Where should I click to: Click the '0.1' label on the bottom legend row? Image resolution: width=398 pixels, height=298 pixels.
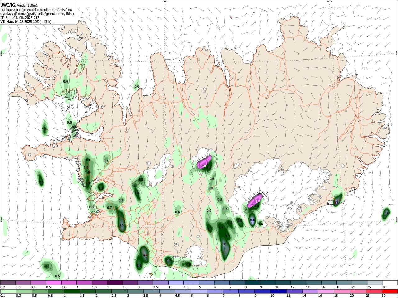[2, 296]
